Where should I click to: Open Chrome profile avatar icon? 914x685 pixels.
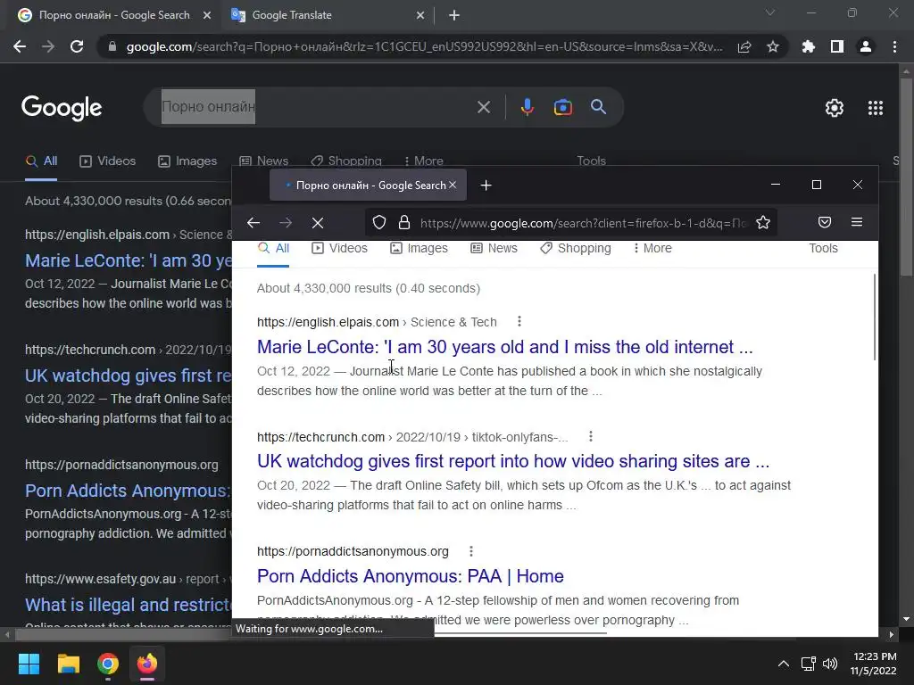pyautogui.click(x=866, y=46)
